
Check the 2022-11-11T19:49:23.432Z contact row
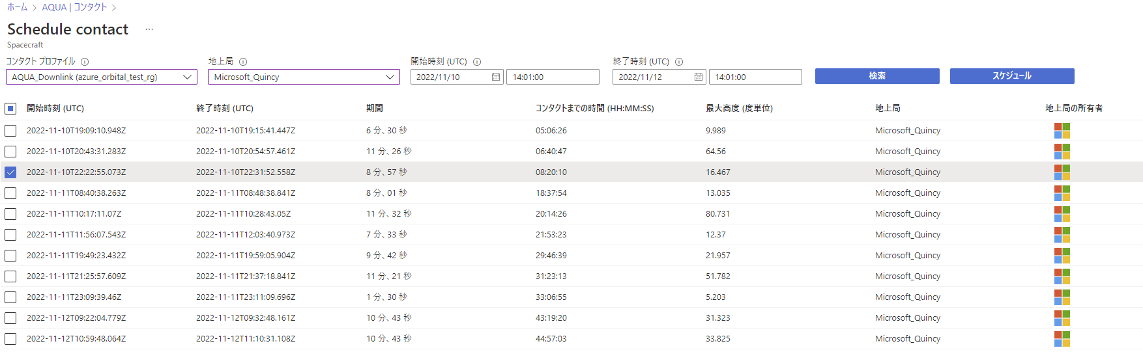tap(10, 256)
